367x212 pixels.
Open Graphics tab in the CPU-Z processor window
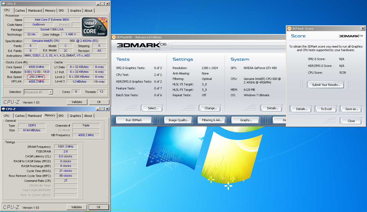coord(76,11)
